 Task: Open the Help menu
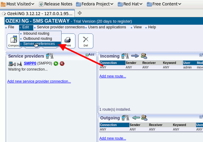tap(152, 27)
